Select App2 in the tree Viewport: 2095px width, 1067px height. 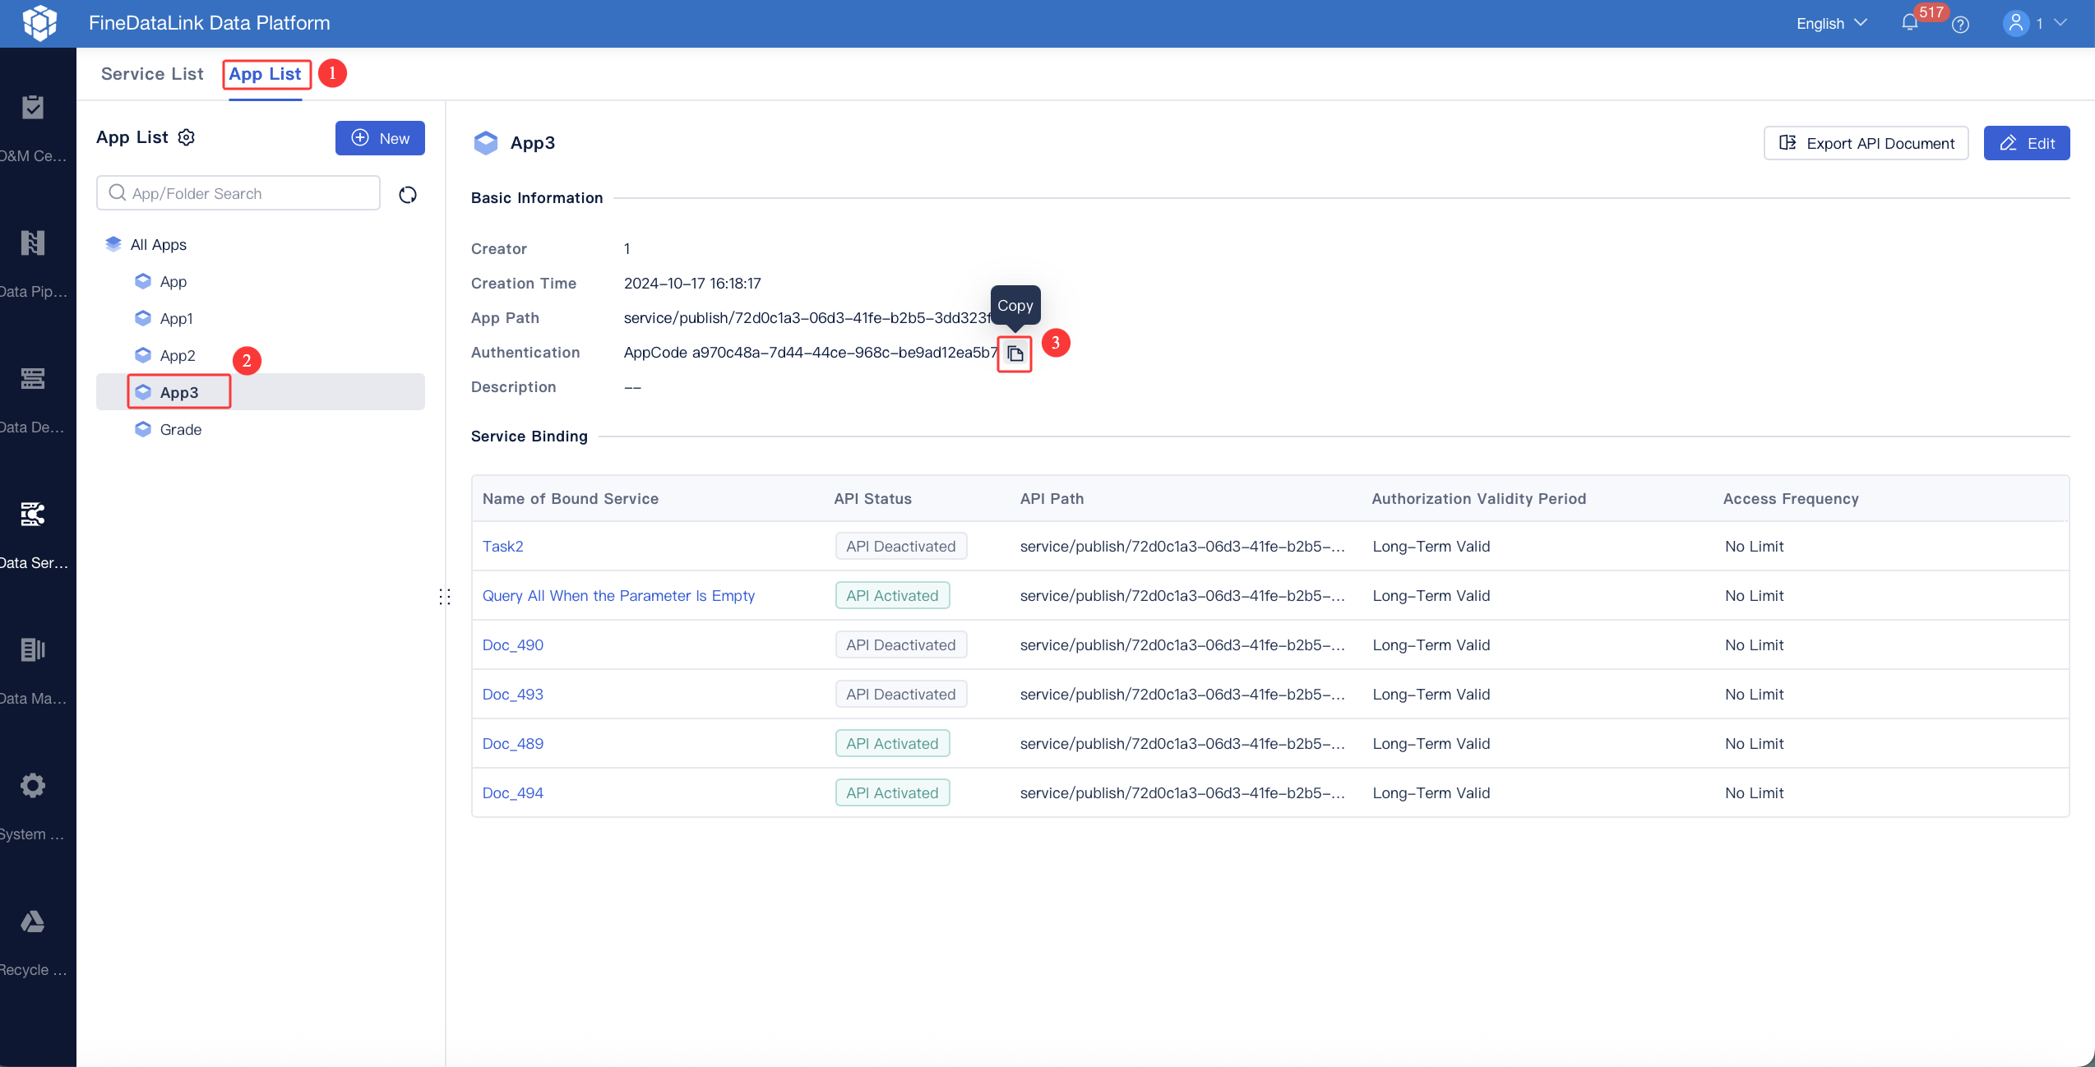click(x=261, y=355)
